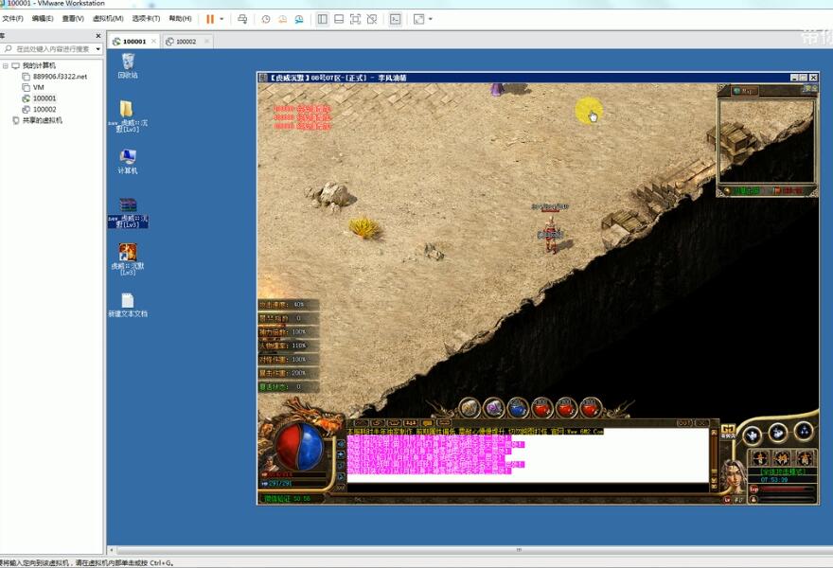
Task: Click the stretch guest display icon
Action: [x=418, y=19]
